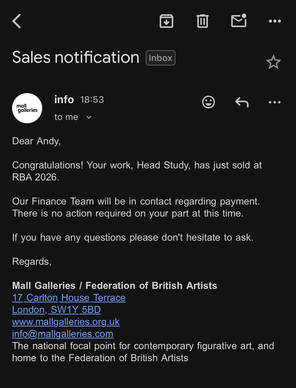296x388 pixels.
Task: Open the London, SW1Y 5BD link
Action: (x=56, y=310)
